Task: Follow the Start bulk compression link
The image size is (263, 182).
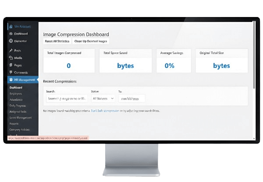Action: [105, 111]
